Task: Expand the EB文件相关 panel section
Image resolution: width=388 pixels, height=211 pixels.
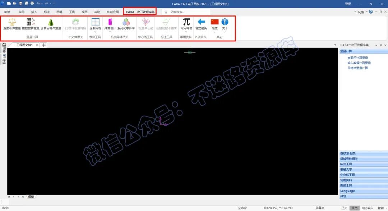Action: tap(363, 153)
